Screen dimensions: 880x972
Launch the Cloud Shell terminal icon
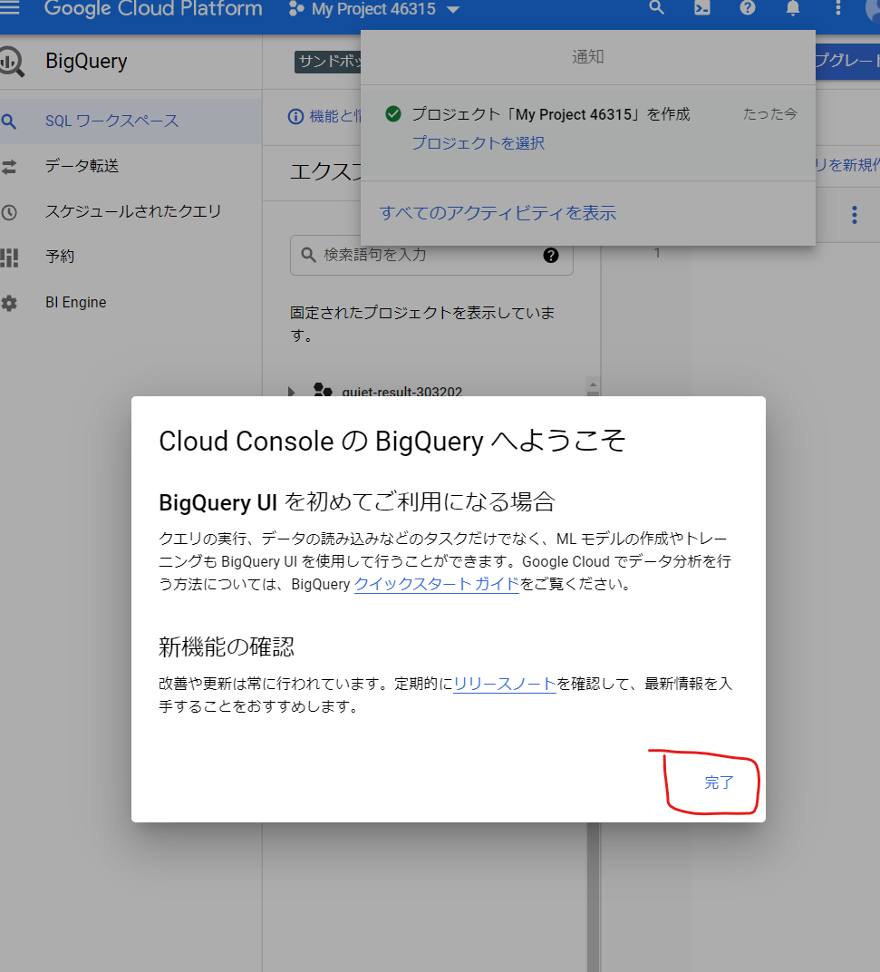(701, 9)
